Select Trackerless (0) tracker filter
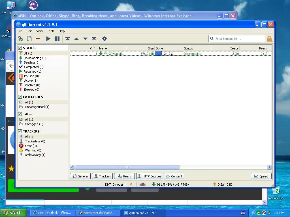The width and height of the screenshot is (290, 217). click(35, 141)
